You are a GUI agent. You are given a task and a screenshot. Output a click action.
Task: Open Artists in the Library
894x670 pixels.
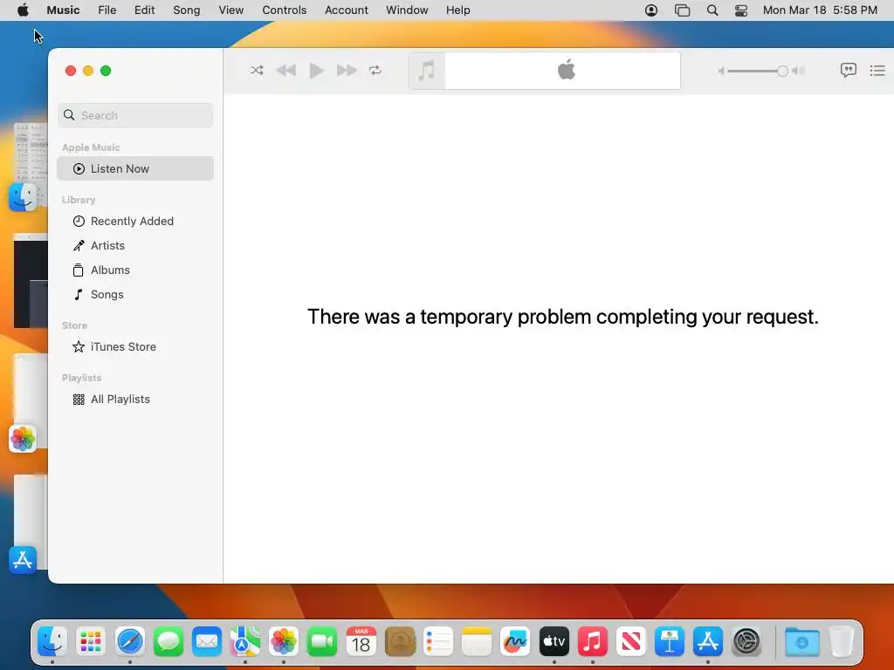[135, 245]
